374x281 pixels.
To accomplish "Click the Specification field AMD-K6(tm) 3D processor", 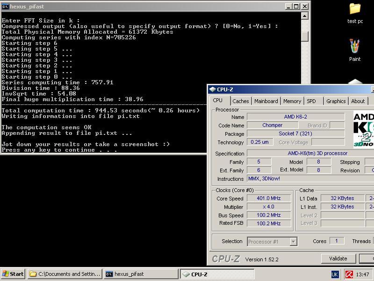I will tap(310, 153).
